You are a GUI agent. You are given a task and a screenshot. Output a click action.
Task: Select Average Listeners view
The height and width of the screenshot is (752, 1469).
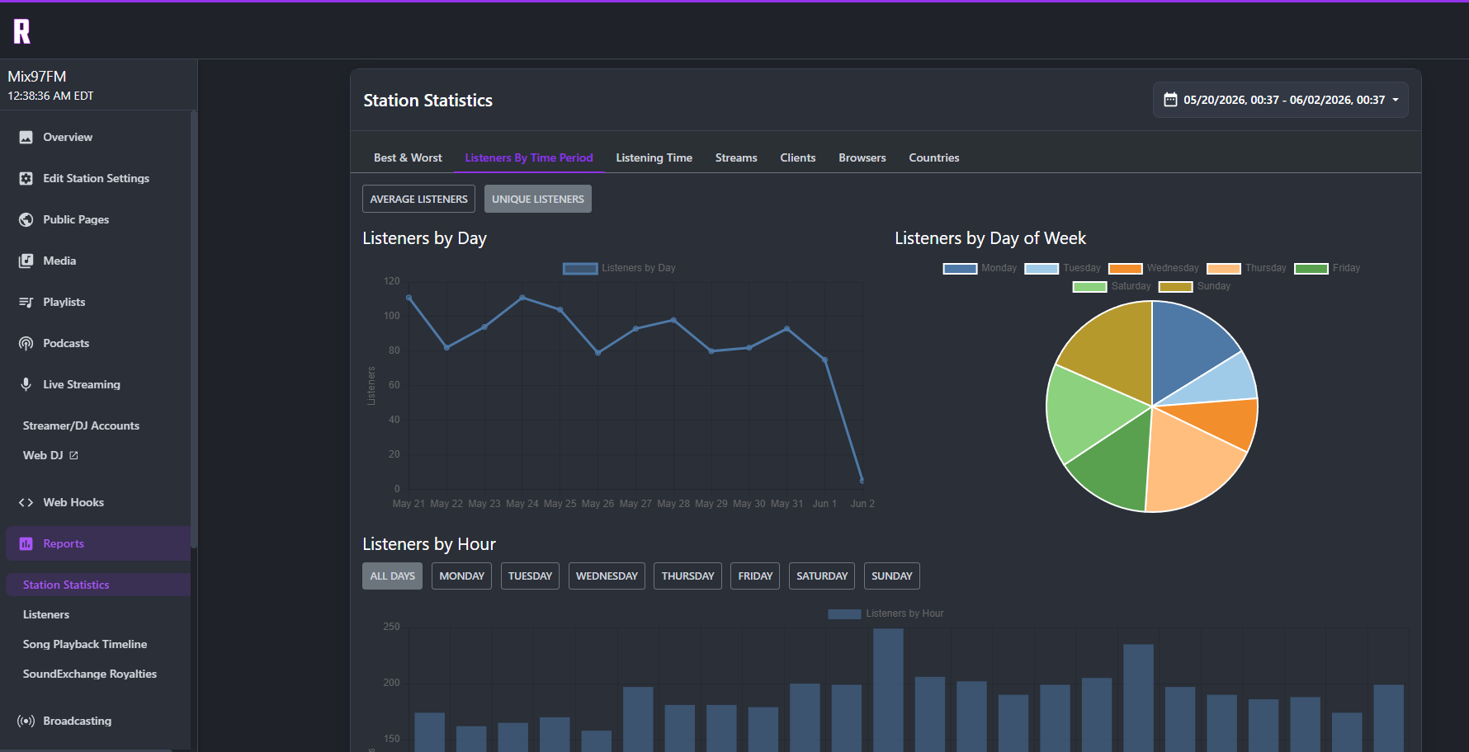tap(419, 199)
